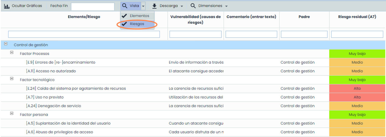
Task: Collapse the Factor persona node
Action: click(12, 113)
